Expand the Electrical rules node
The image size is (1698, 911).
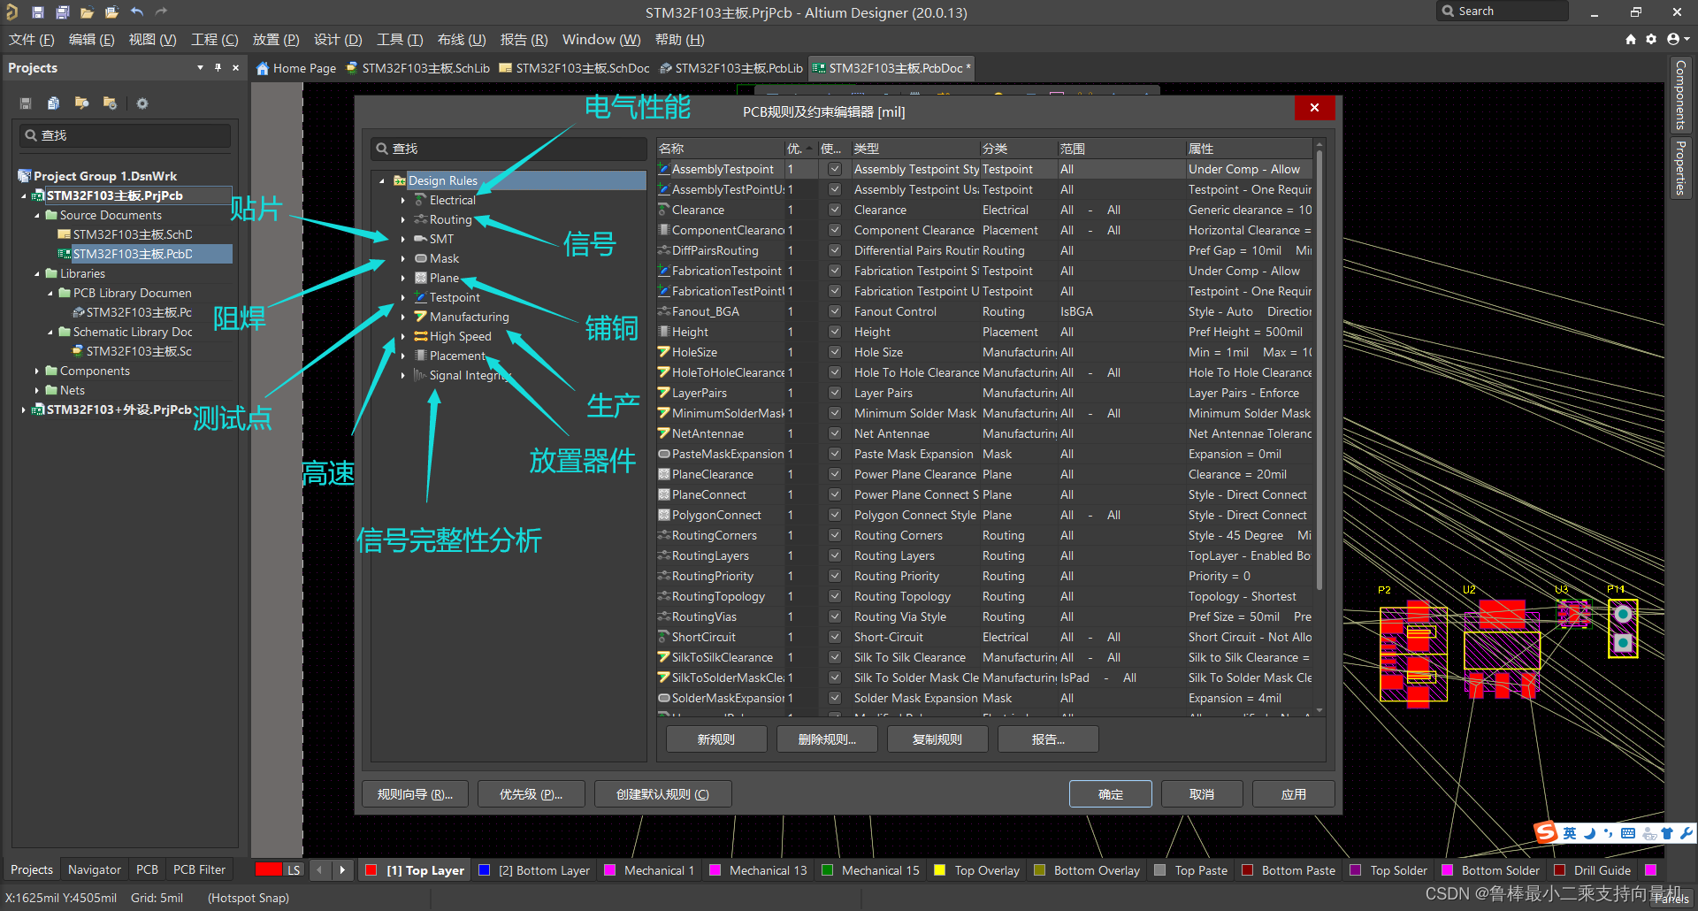click(403, 200)
